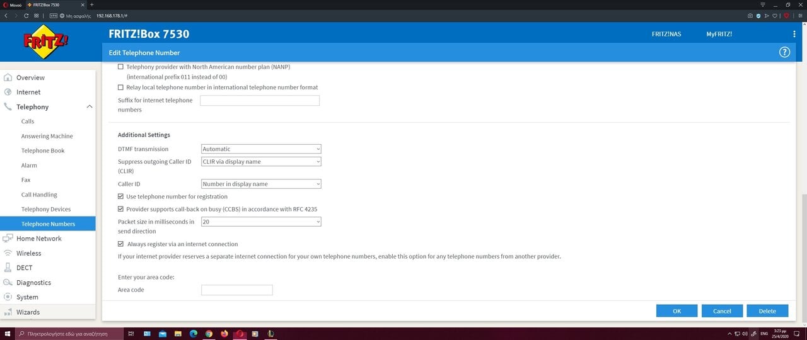Open Calls in Telephony menu
The image size is (807, 340).
click(28, 122)
